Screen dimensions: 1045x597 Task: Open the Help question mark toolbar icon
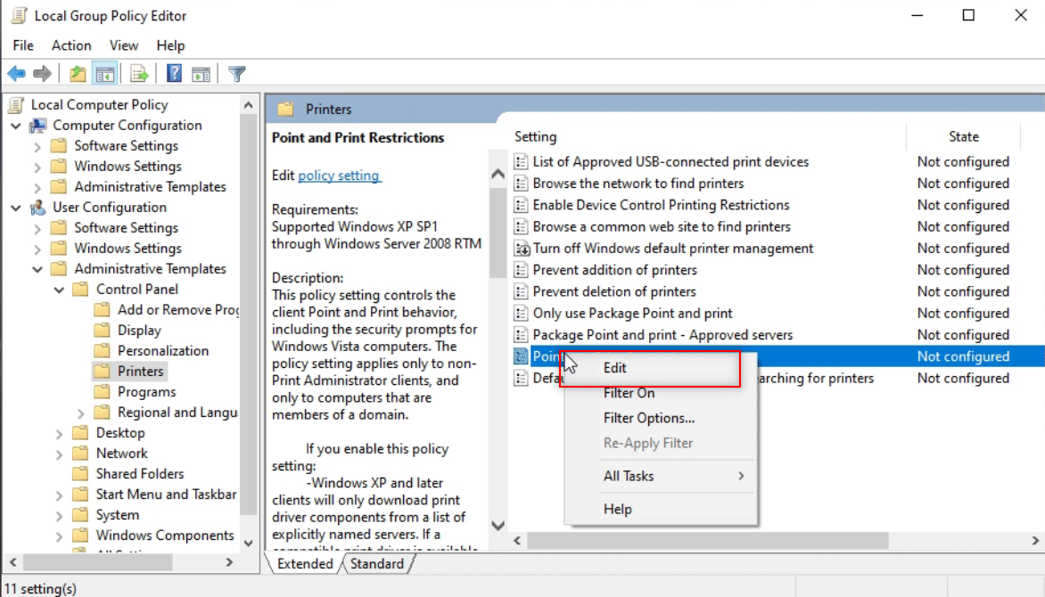(174, 73)
